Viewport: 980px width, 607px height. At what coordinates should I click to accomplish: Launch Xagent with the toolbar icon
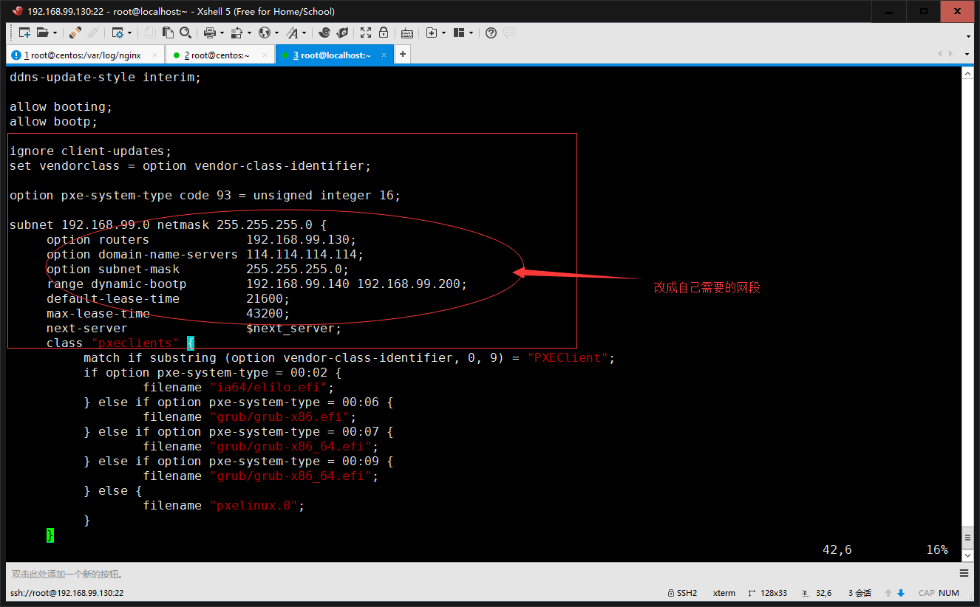pyautogui.click(x=342, y=32)
